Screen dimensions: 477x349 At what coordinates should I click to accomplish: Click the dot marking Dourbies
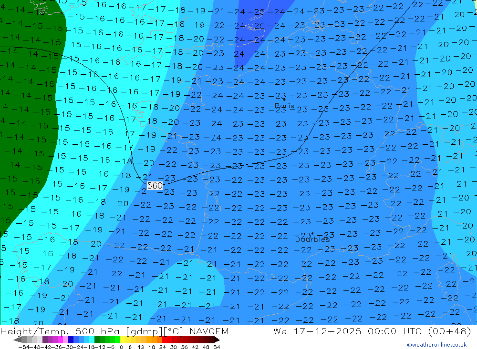coord(312,233)
